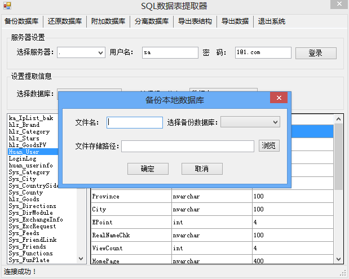Click the 浏览 browse button

coord(269,146)
